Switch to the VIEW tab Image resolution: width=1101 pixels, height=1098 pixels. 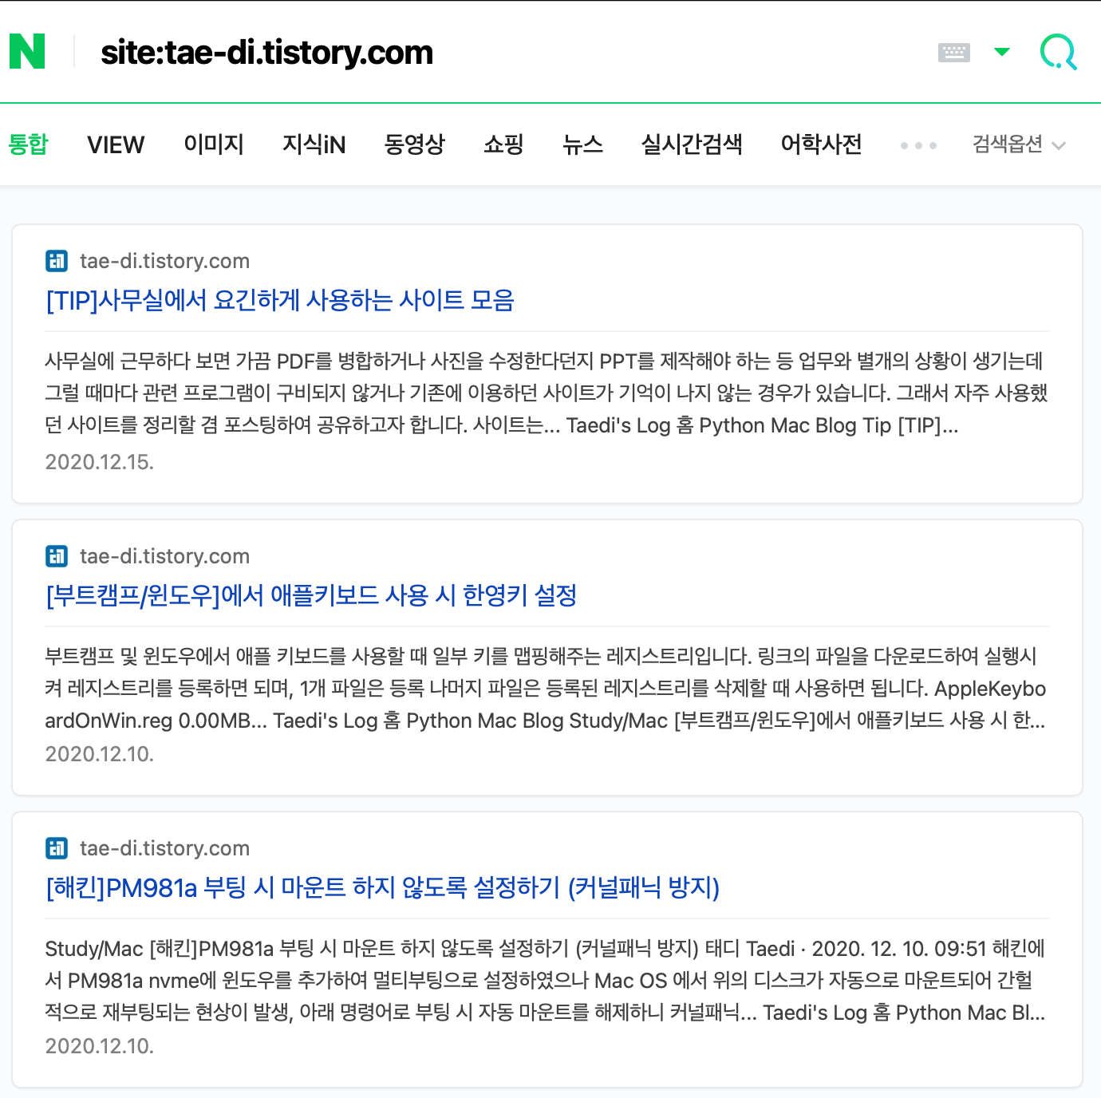pos(116,144)
